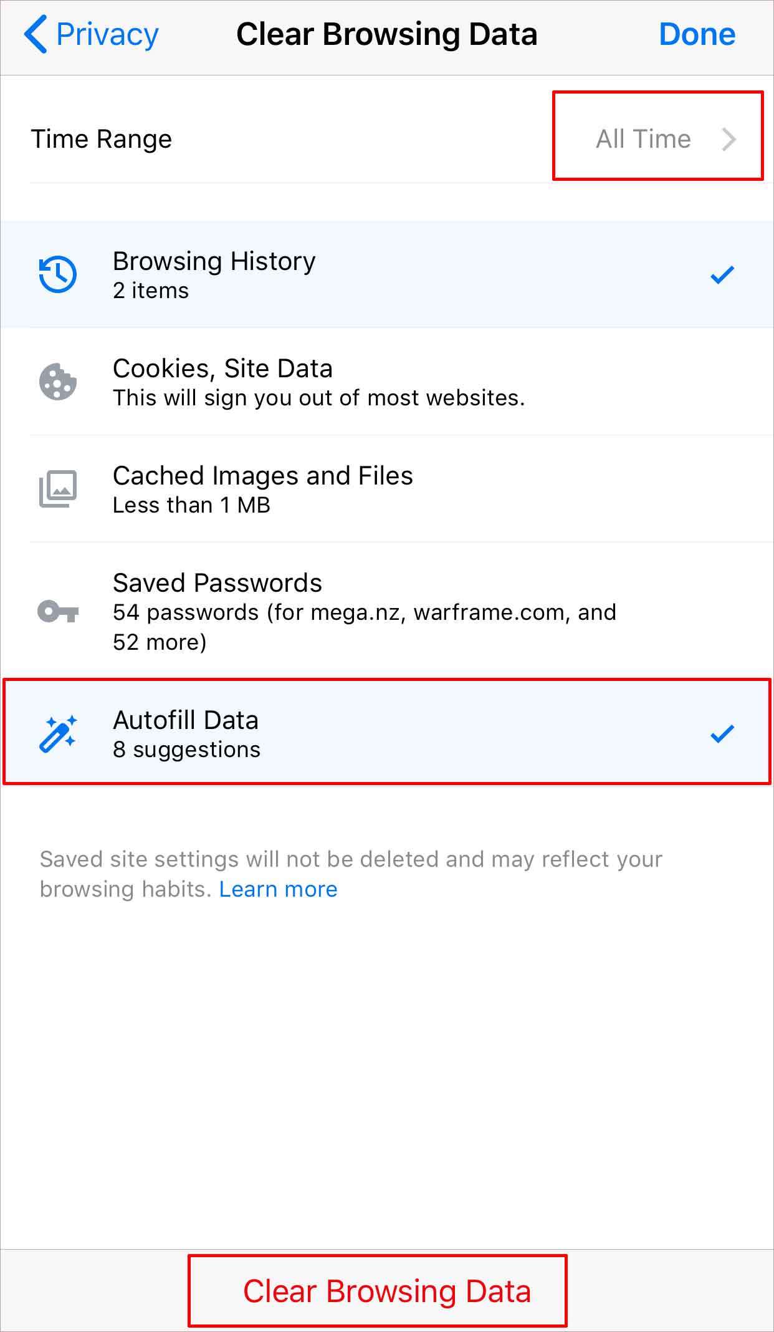Tap the All Time value

(x=643, y=138)
